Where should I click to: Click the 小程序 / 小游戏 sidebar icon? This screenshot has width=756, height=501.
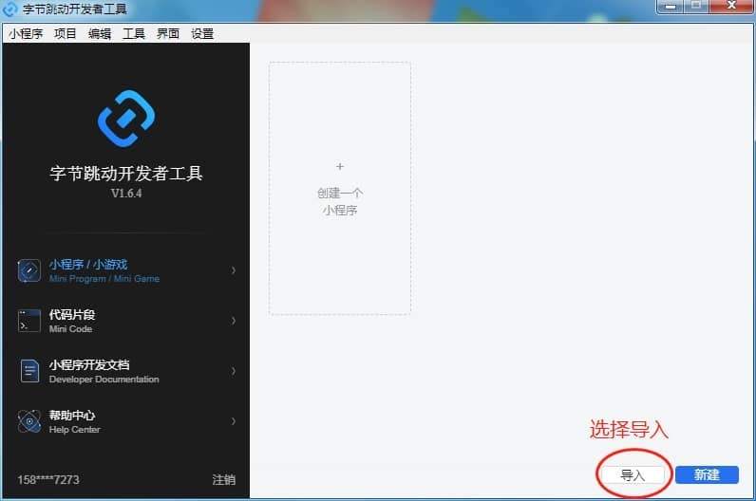(28, 270)
